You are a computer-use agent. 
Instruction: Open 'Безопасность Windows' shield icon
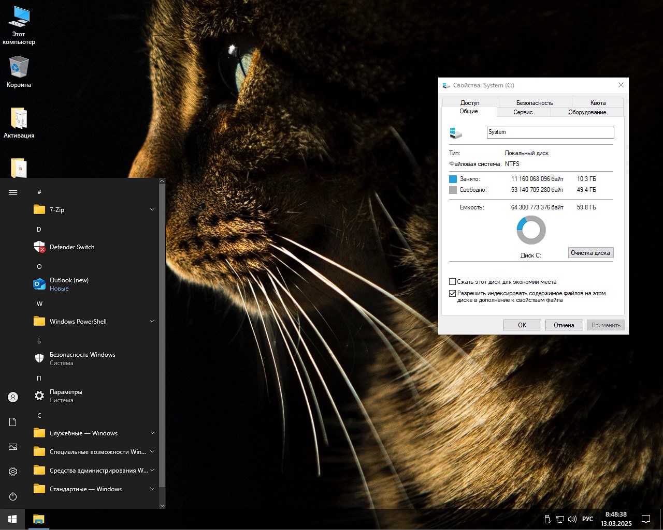click(x=39, y=358)
